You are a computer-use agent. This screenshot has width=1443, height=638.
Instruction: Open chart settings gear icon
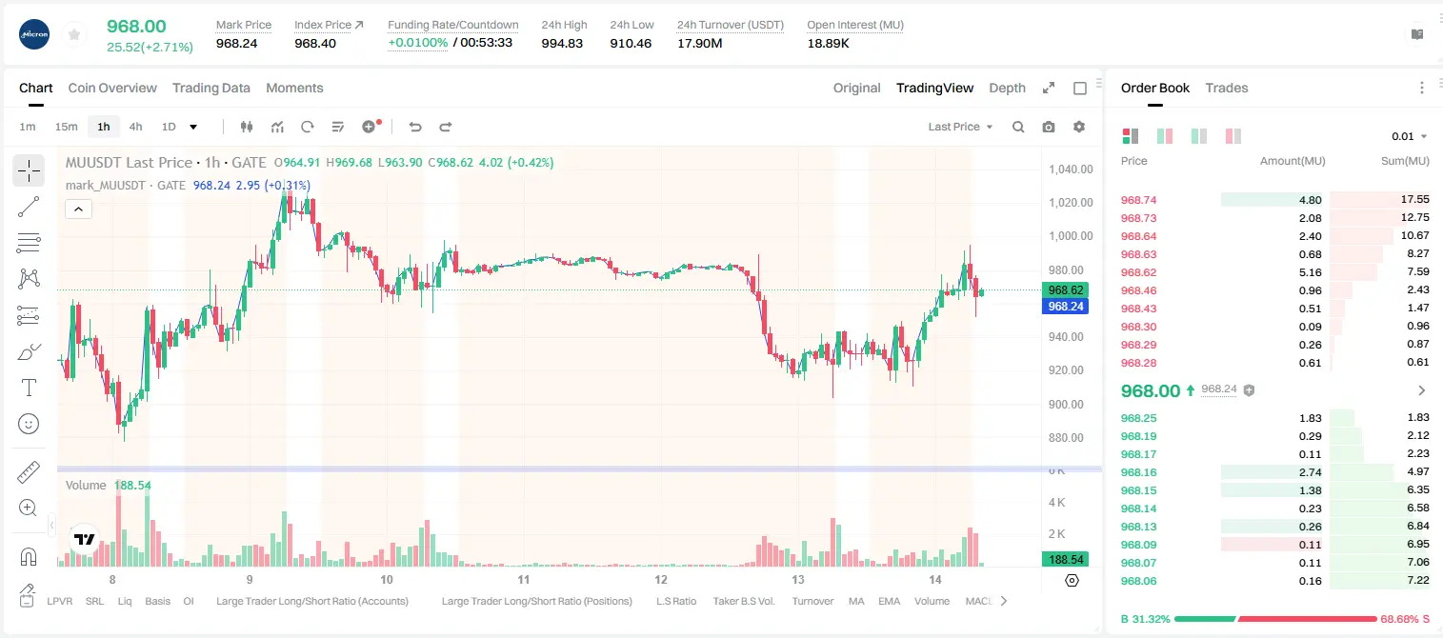click(1079, 127)
